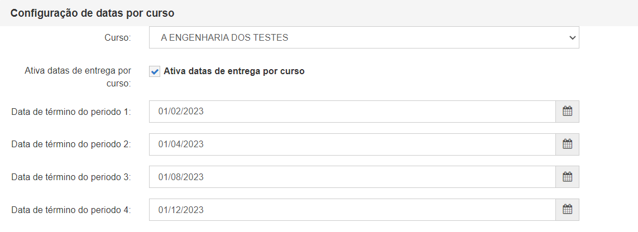
Task: Open calendar picker for periodo 4 date
Action: [567, 210]
